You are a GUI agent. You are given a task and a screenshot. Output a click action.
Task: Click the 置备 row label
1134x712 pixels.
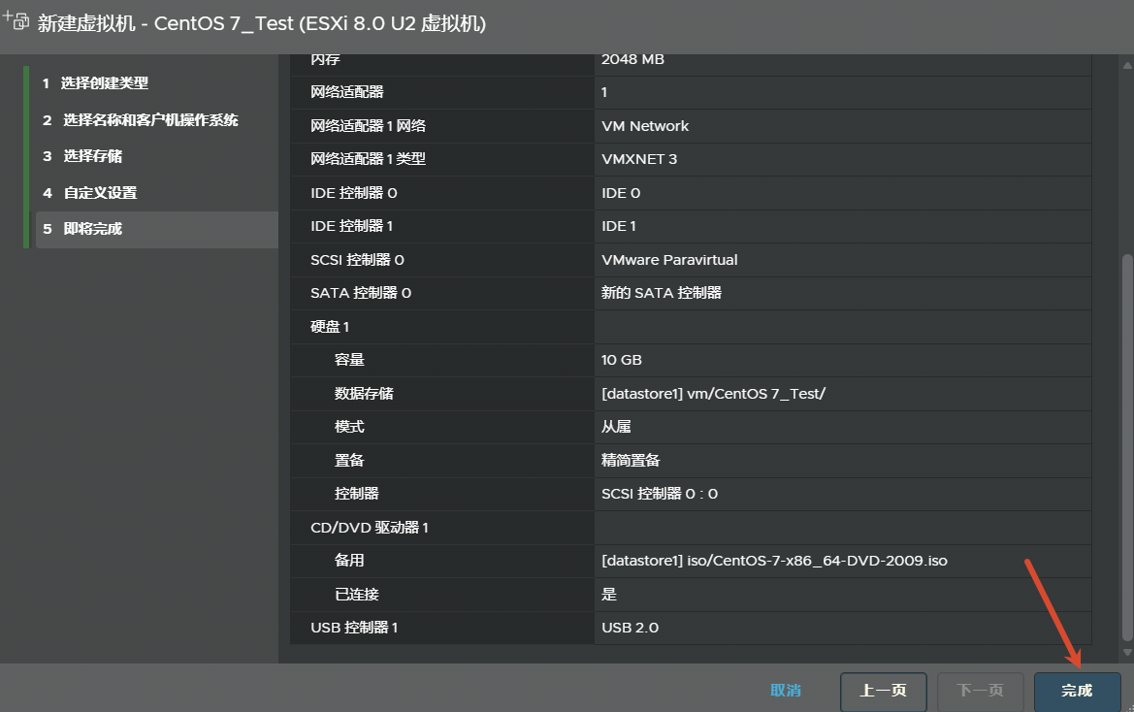[x=349, y=461]
